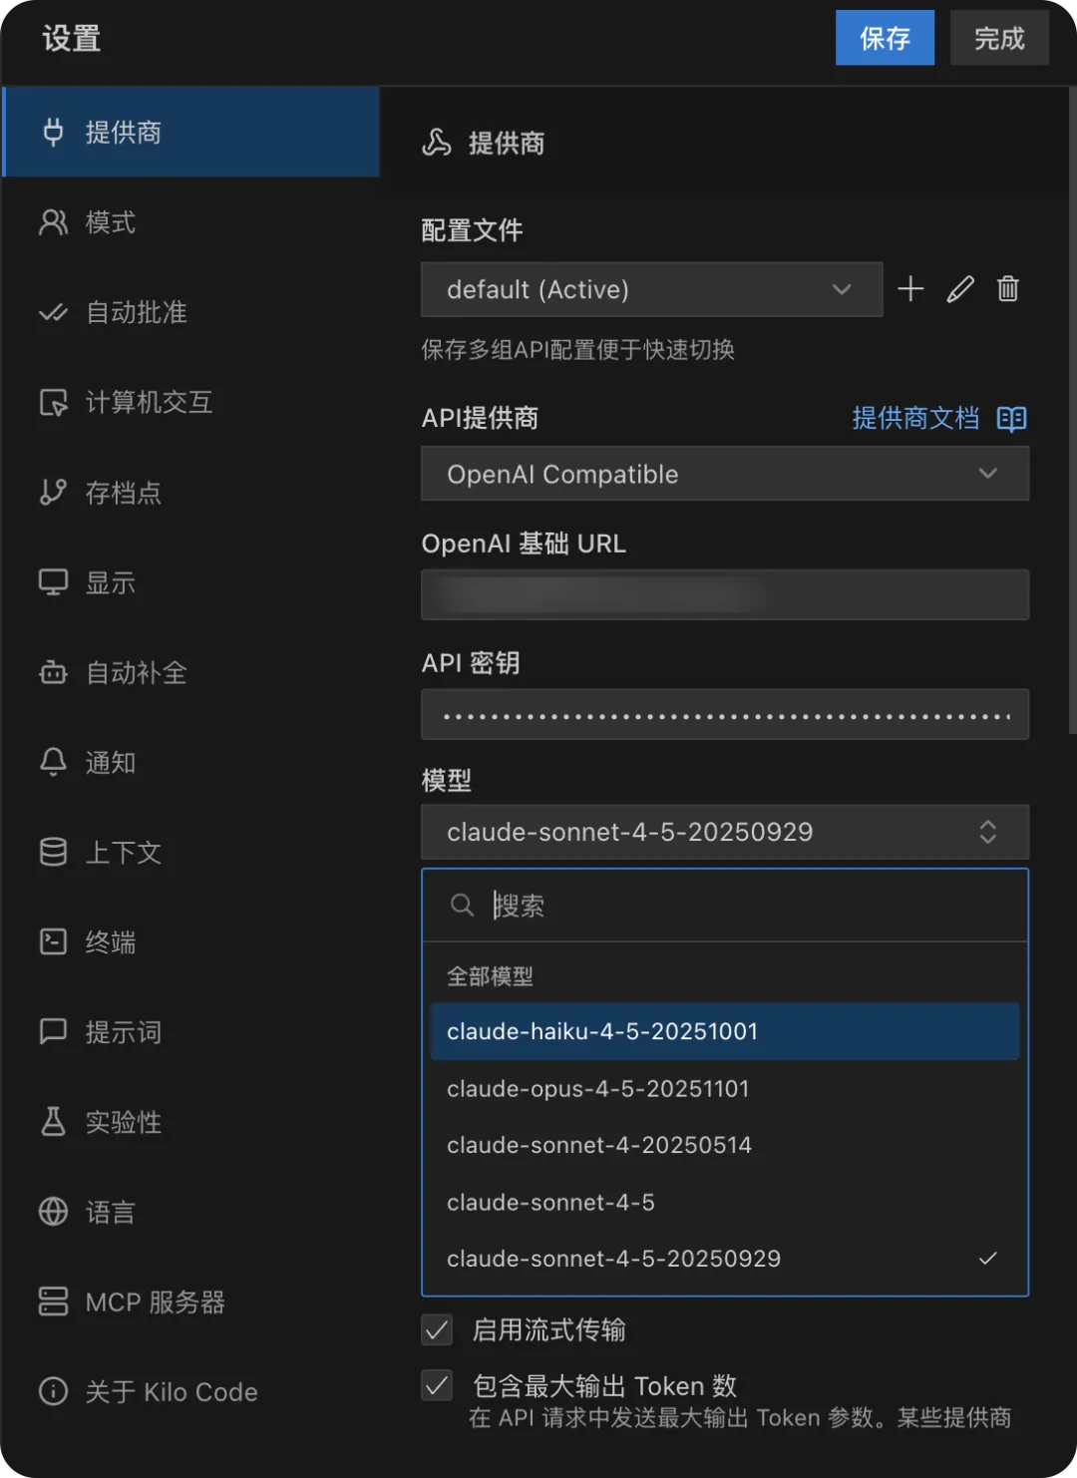Select claude-sonnet-4-20250514 from model list
This screenshot has width=1077, height=1478.
[725, 1145]
